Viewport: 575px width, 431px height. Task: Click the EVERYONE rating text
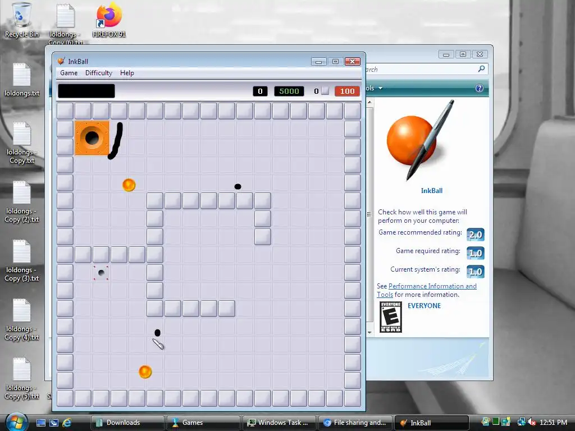424,306
